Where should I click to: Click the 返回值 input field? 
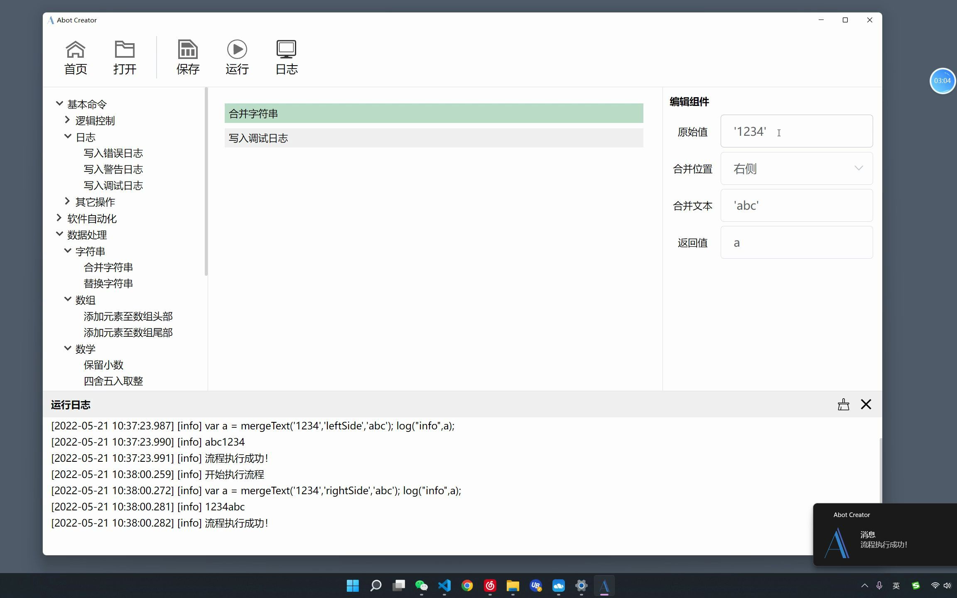click(797, 242)
